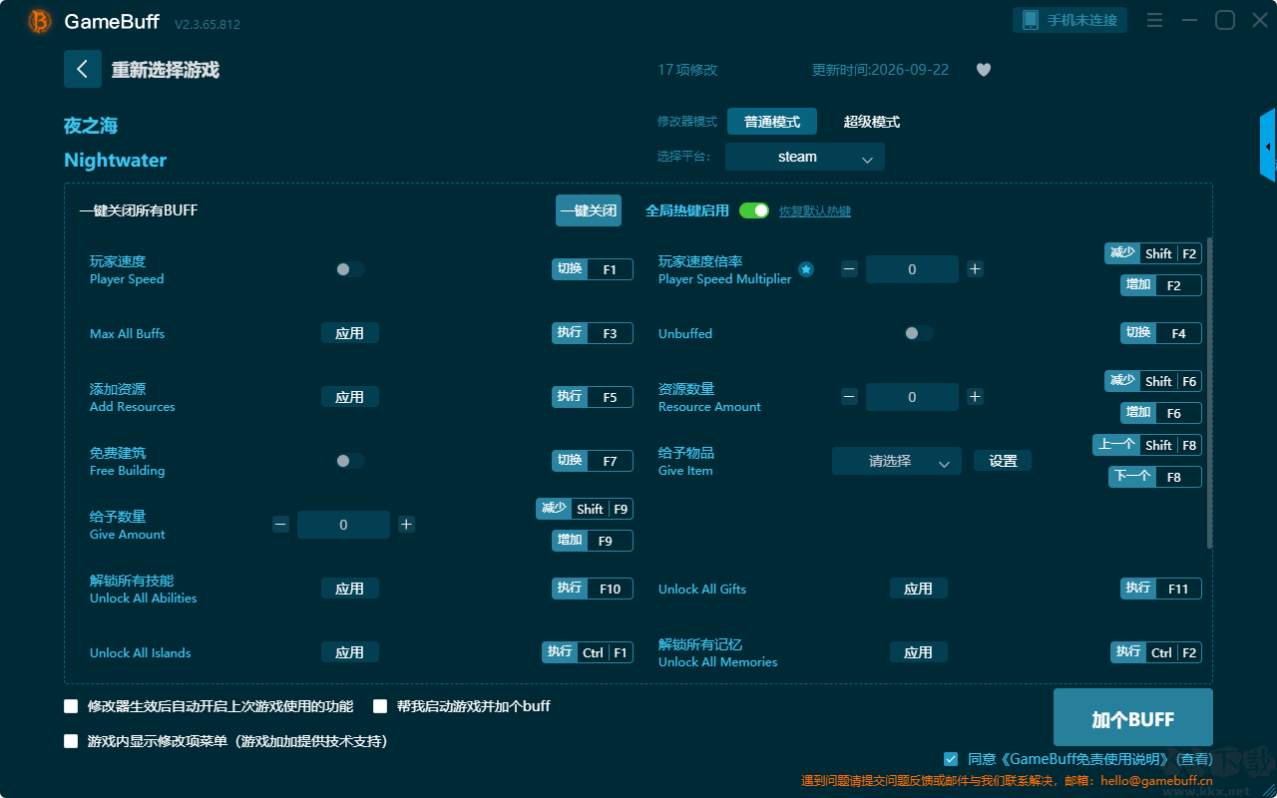Uncheck the GameBuff agreement checkbox
The width and height of the screenshot is (1277, 798).
click(951, 759)
